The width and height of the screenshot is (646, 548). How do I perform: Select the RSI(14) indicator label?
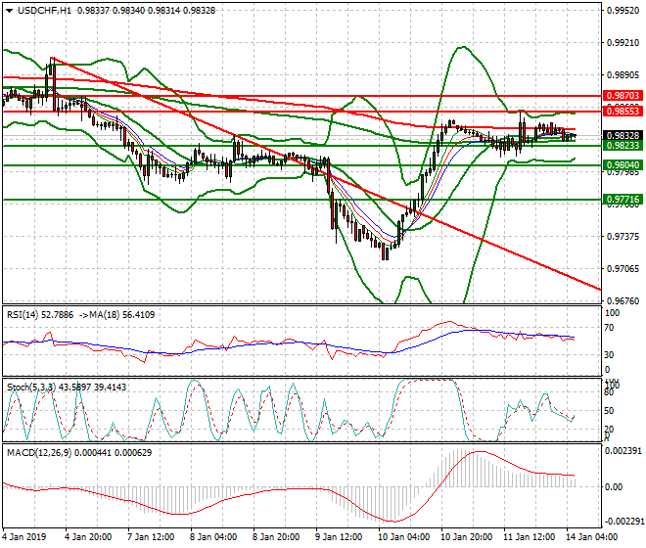pyautogui.click(x=23, y=315)
